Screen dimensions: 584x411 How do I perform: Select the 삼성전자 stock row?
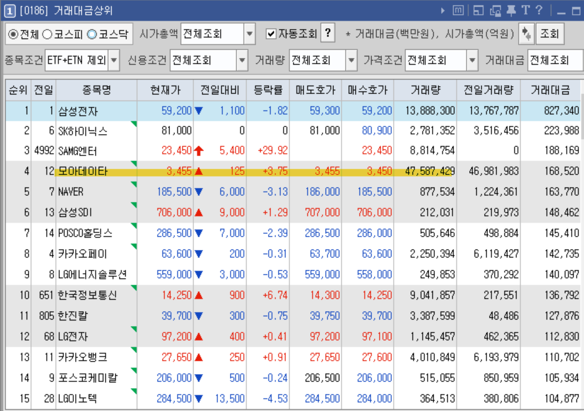[293, 110]
